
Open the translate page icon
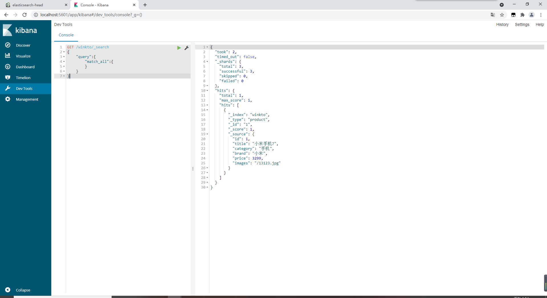(x=493, y=15)
